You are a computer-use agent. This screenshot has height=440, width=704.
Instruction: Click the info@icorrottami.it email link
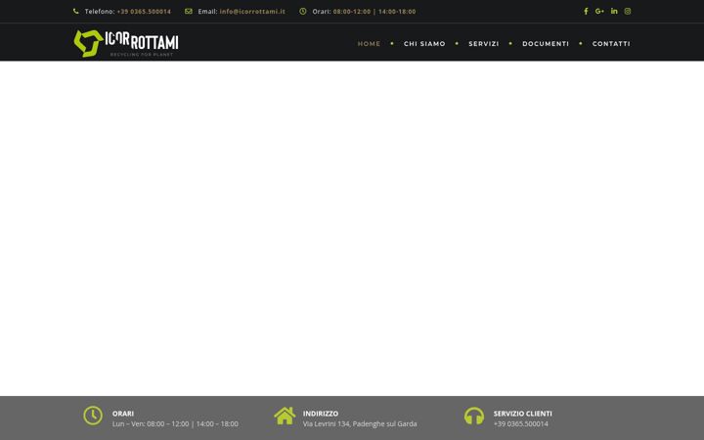(x=252, y=11)
